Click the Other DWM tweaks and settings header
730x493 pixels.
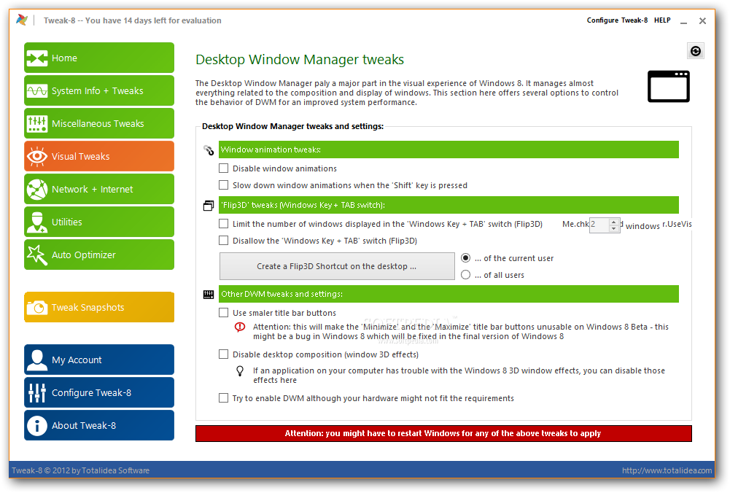click(449, 294)
